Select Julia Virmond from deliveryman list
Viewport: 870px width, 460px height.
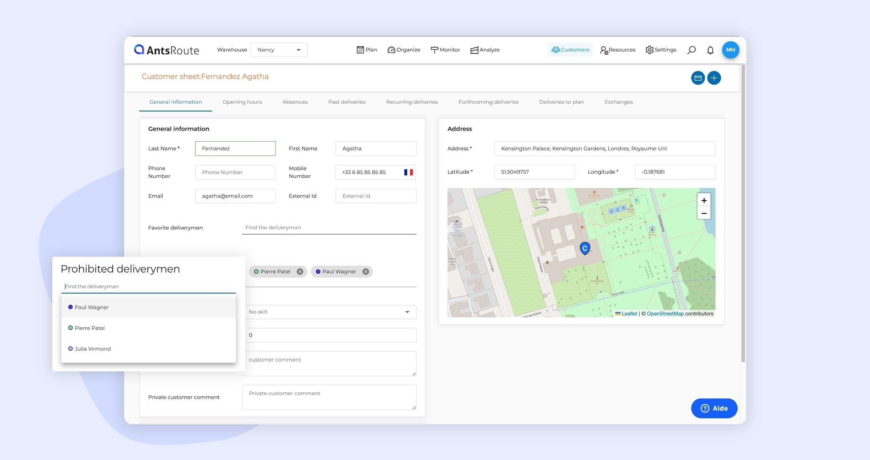click(x=92, y=349)
